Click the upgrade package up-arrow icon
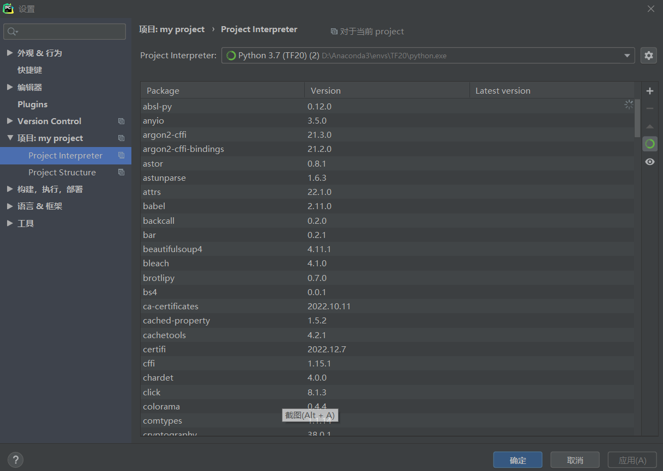The width and height of the screenshot is (663, 471). [649, 126]
